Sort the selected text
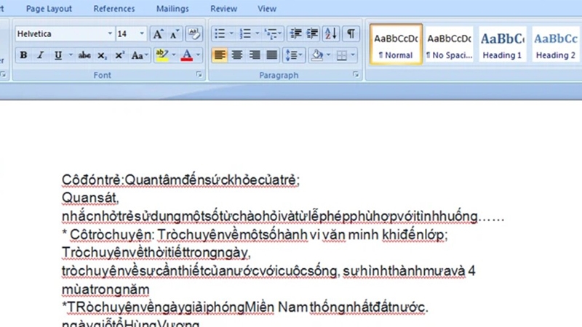Image resolution: width=582 pixels, height=327 pixels. 331,33
